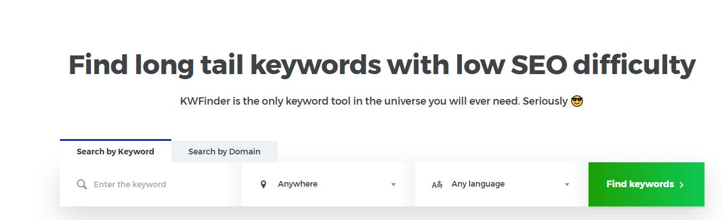This screenshot has width=722, height=220.
Task: Click the Find keywords button
Action: pos(646,184)
